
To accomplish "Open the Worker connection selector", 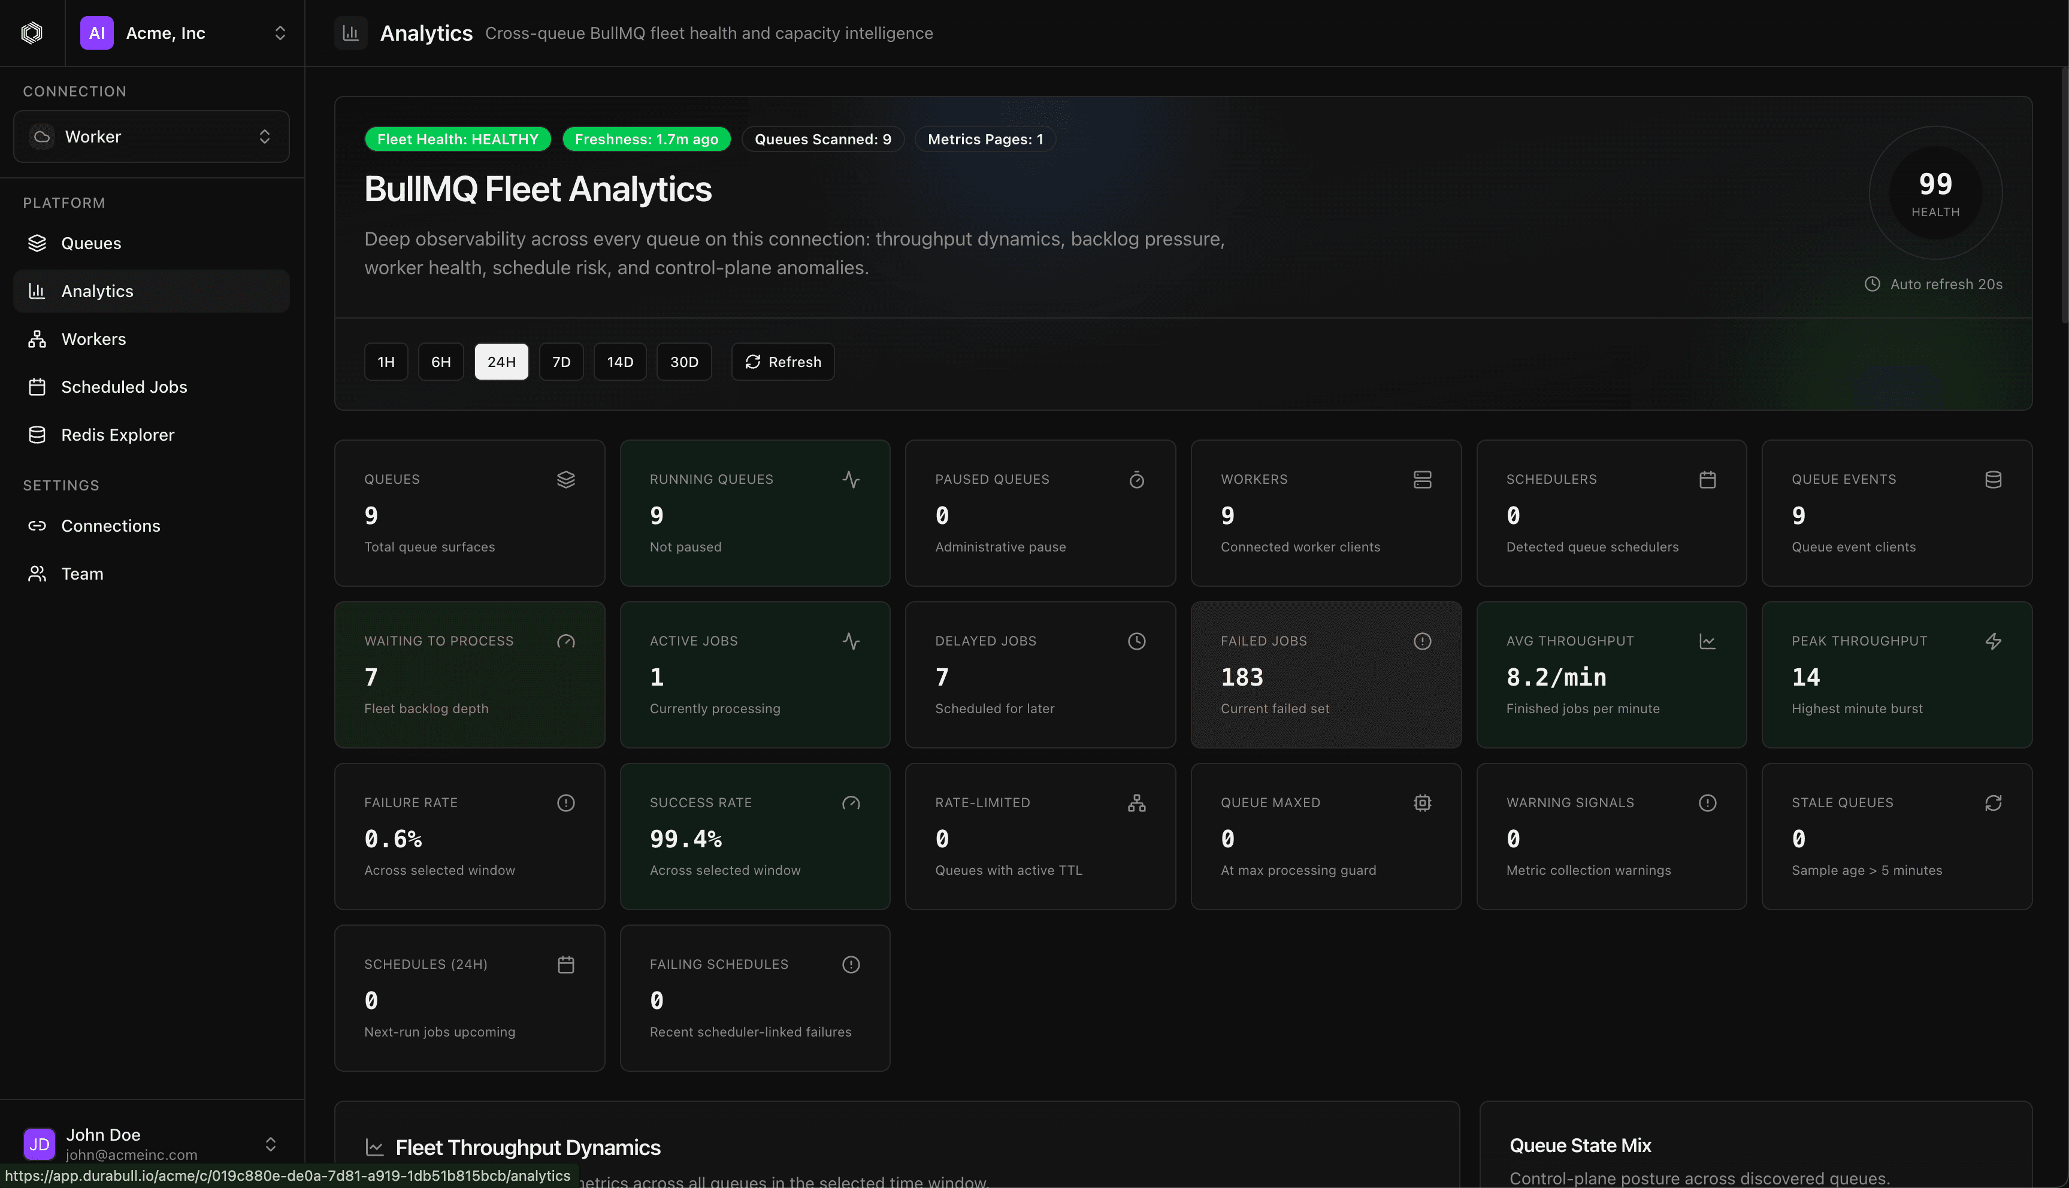I will coord(151,137).
